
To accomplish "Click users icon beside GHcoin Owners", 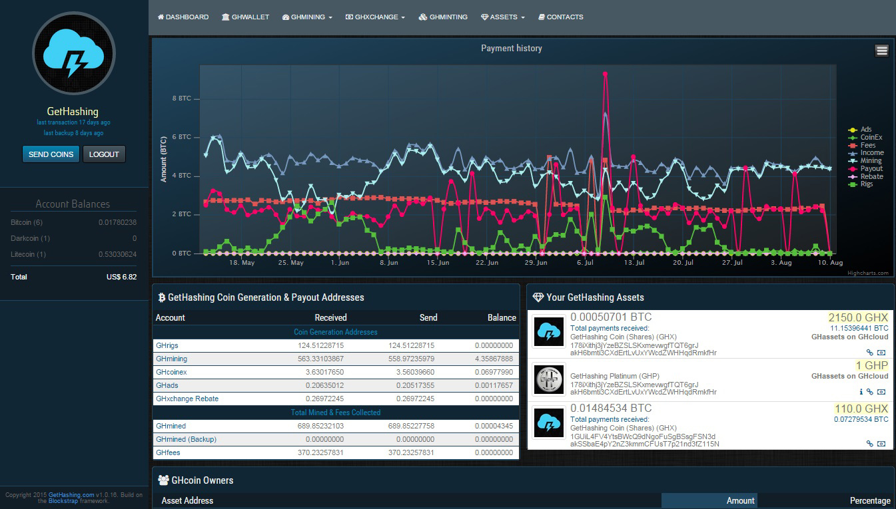I will [x=163, y=480].
